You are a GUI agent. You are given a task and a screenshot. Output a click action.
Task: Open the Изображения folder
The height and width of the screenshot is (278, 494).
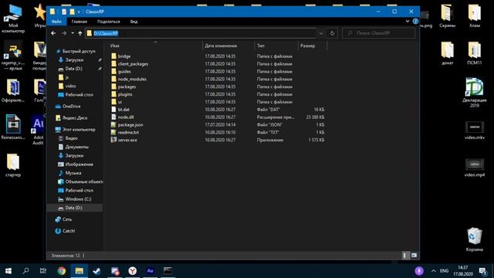pos(79,164)
